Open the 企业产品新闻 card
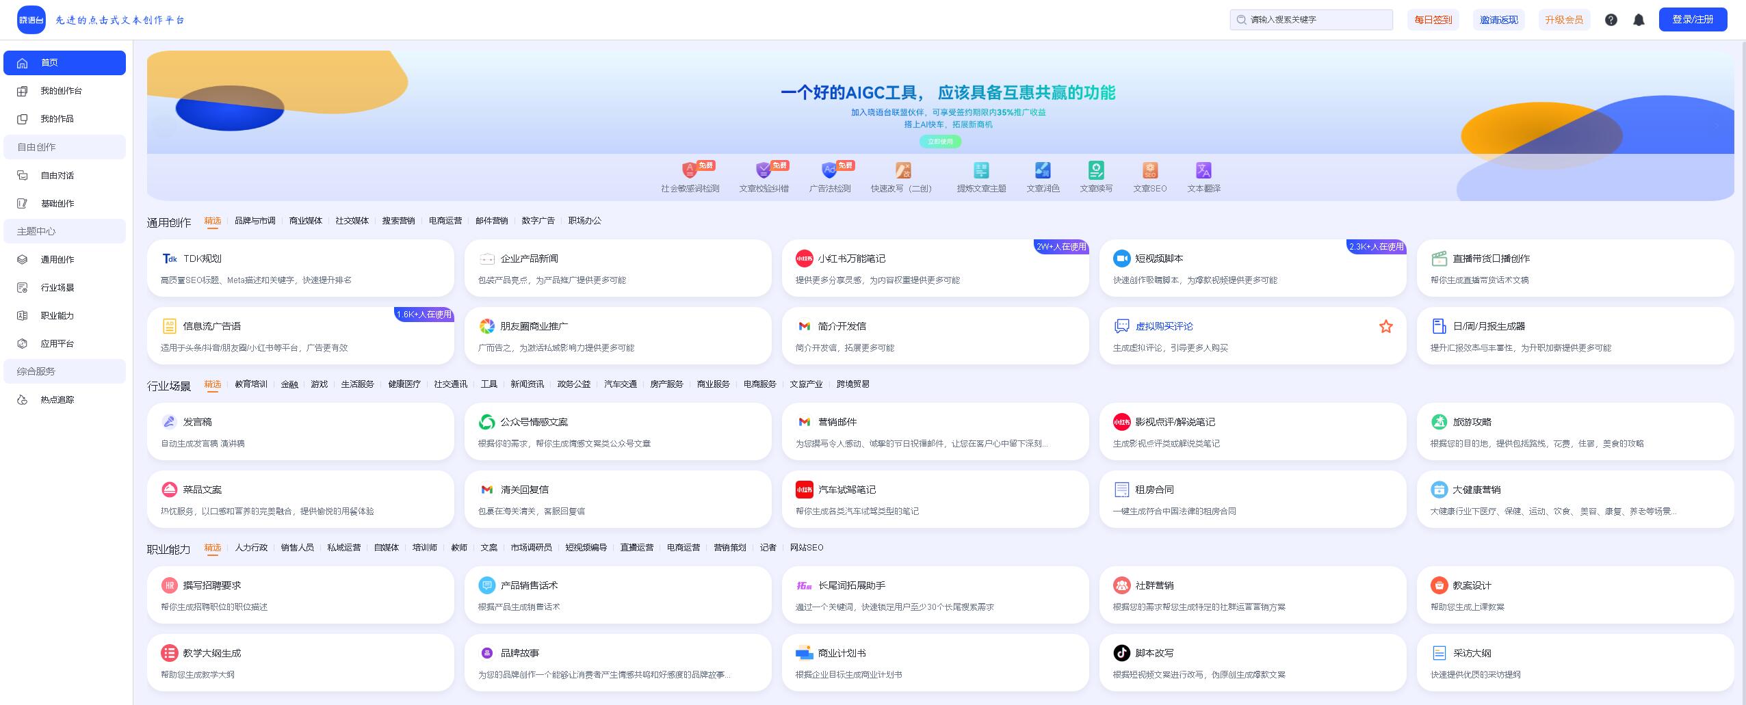 618,268
